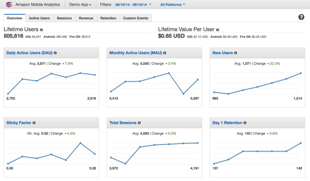Open the Total Sessions report link
This screenshot has width=310, height=181.
123,123
